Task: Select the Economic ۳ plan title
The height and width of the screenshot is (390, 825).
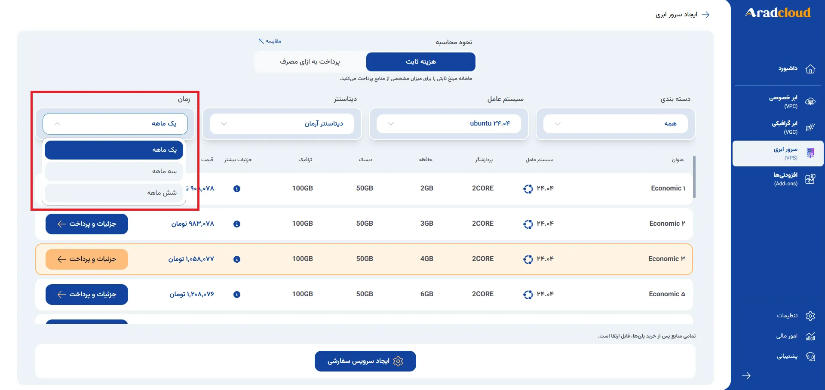Action: click(667, 259)
